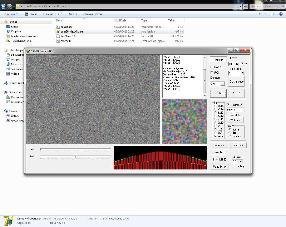Select the FileName0.fit file icon
286x227 pixels.
click(58, 36)
